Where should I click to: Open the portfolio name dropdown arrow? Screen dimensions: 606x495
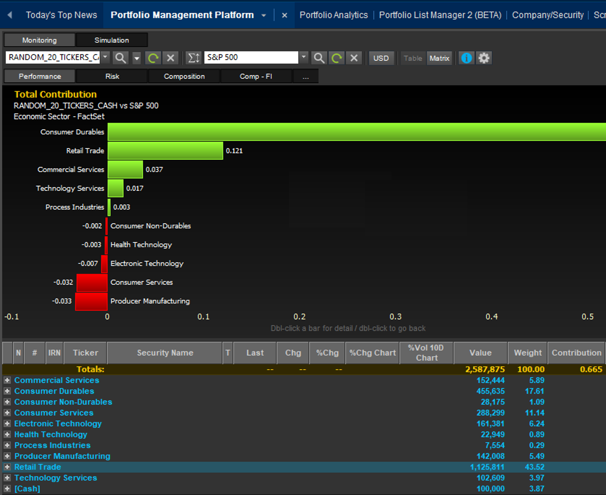pyautogui.click(x=104, y=57)
